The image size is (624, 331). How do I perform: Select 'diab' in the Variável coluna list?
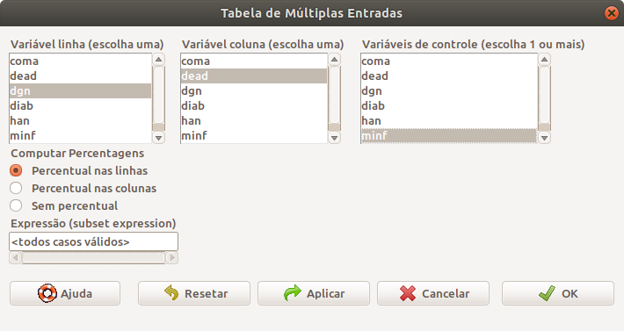254,105
